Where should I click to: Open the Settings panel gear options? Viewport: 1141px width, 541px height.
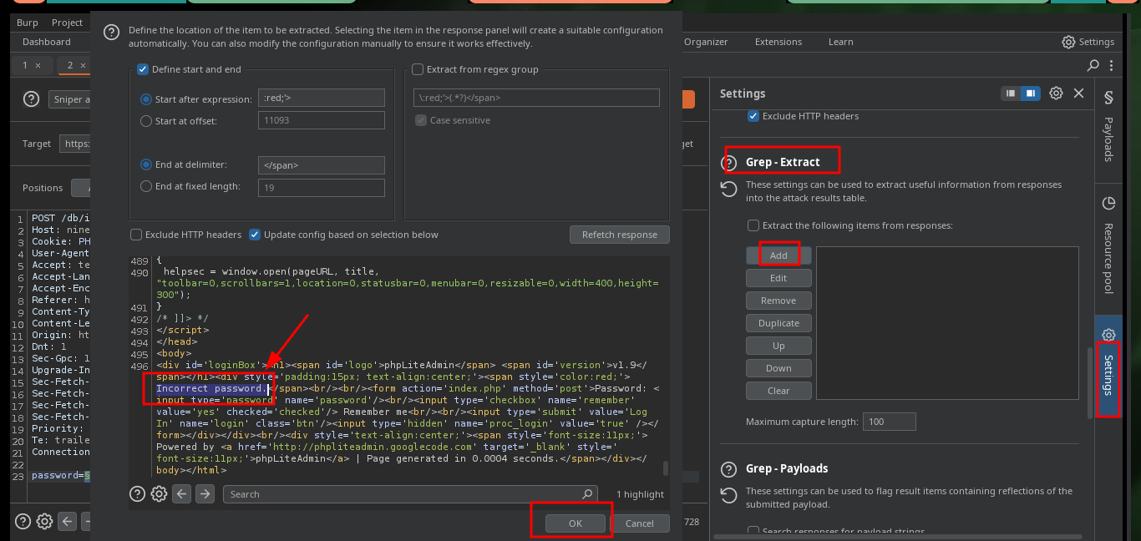(x=1056, y=94)
